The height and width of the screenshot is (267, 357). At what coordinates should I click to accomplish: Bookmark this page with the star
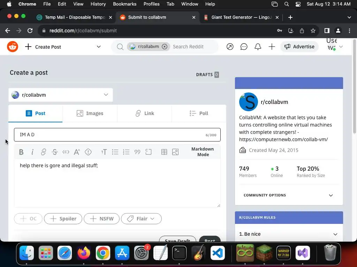click(313, 31)
